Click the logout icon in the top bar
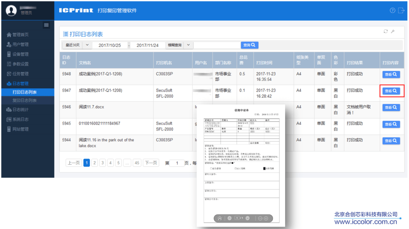 [401, 10]
